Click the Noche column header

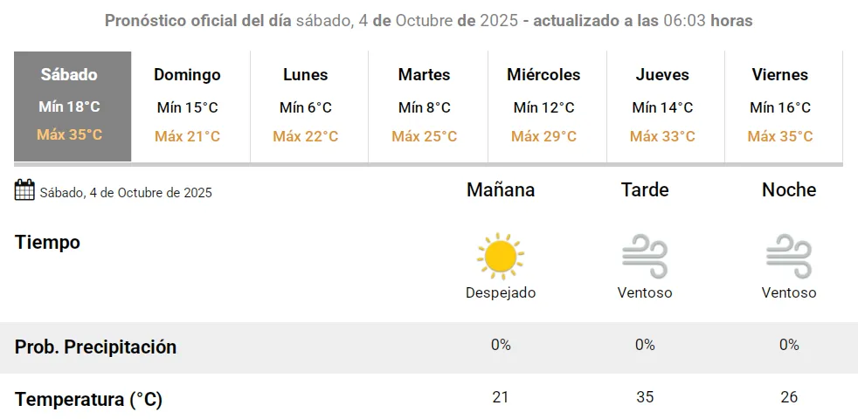[789, 189]
